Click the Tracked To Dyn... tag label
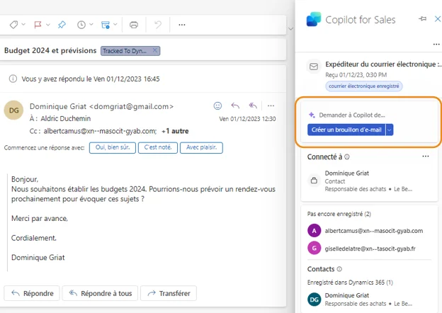This screenshot has width=442, height=313. pos(125,51)
